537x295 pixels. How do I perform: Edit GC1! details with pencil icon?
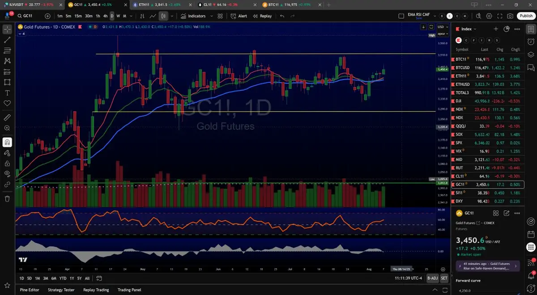[x=507, y=213]
